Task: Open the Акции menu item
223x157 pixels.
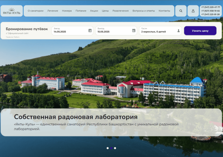Action: (94, 11)
